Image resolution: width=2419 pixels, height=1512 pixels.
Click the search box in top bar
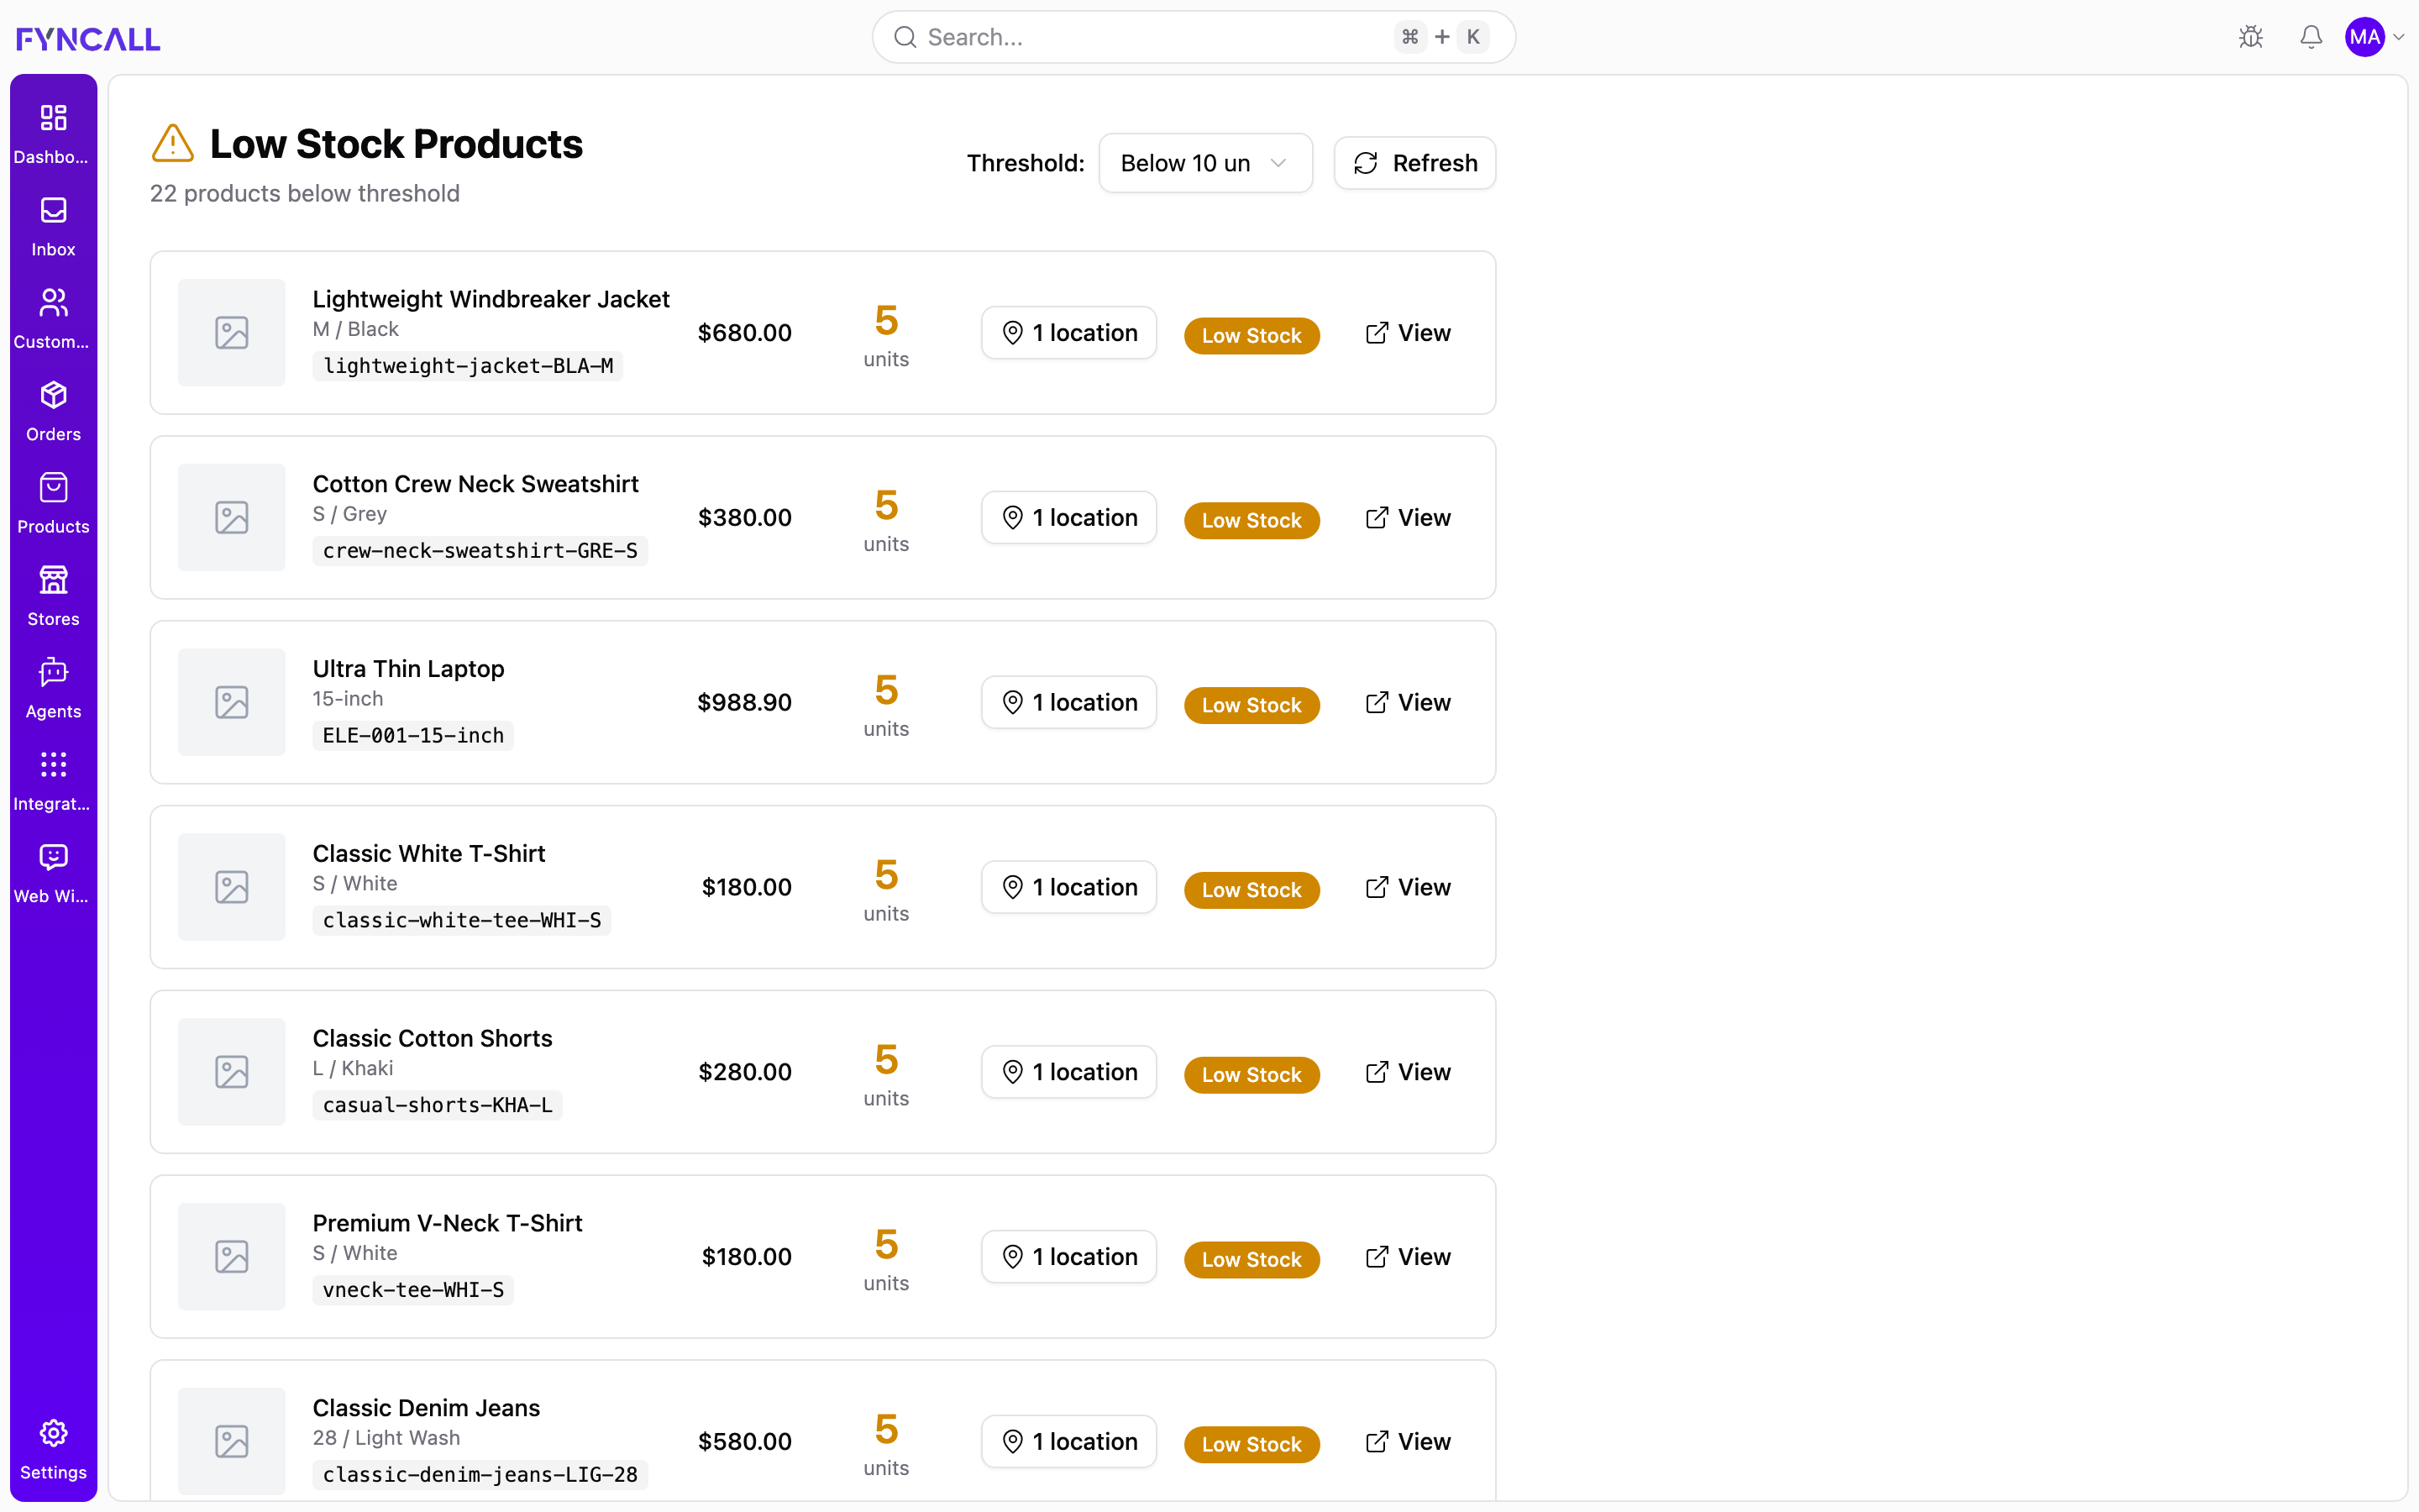click(1194, 37)
